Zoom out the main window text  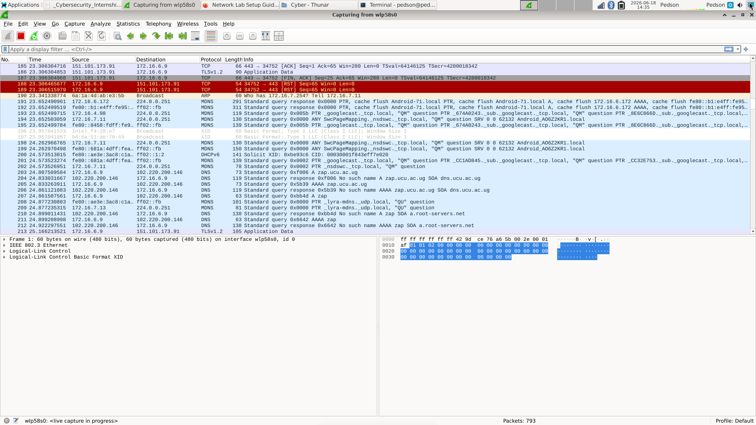(x=240, y=36)
